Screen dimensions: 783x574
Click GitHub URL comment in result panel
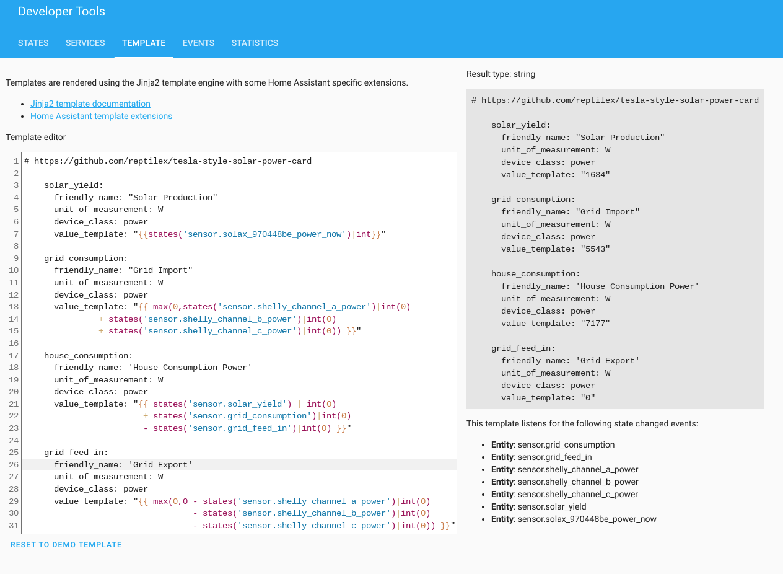(x=615, y=100)
